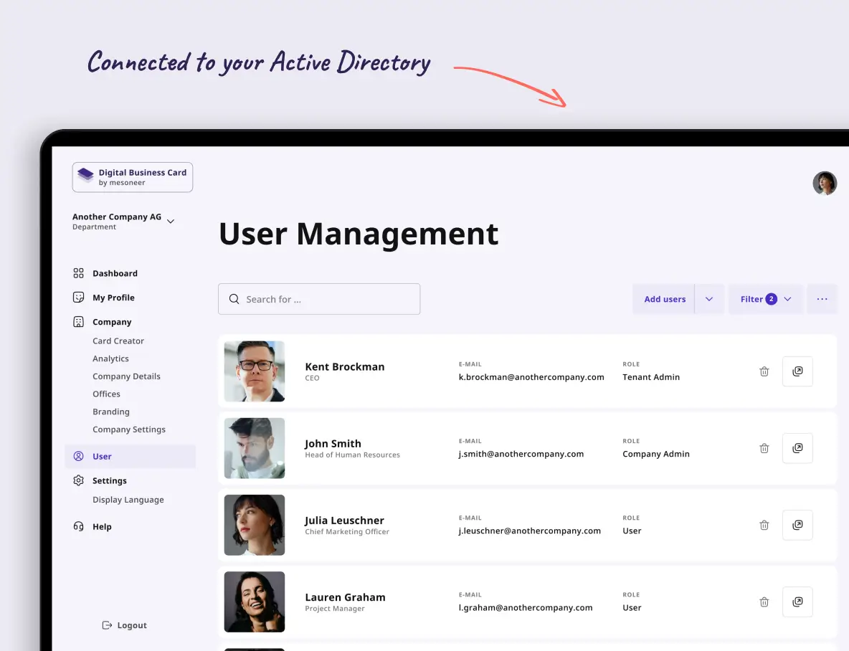
Task: Click the magnifier icon in search box
Action: click(234, 299)
